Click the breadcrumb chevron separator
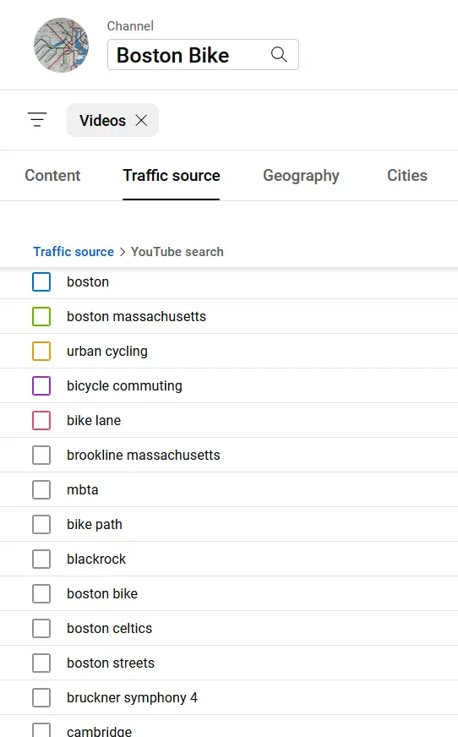Screen dimensions: 458x737 (123, 252)
